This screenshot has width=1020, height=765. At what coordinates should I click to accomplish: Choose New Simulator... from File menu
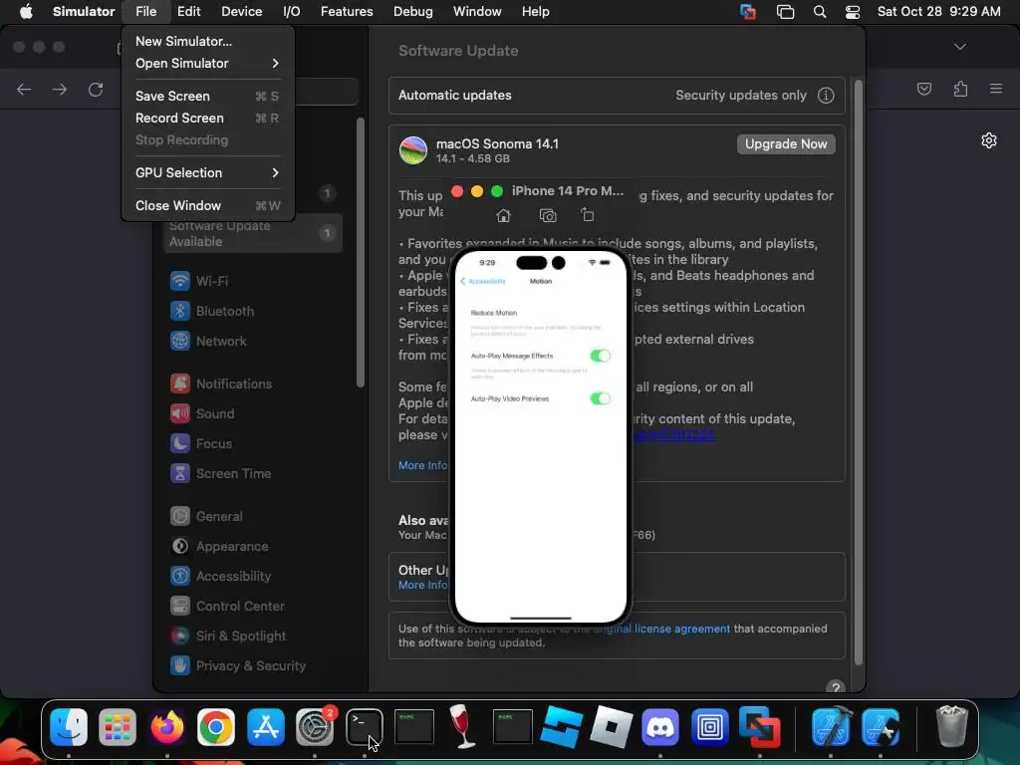tap(207, 41)
